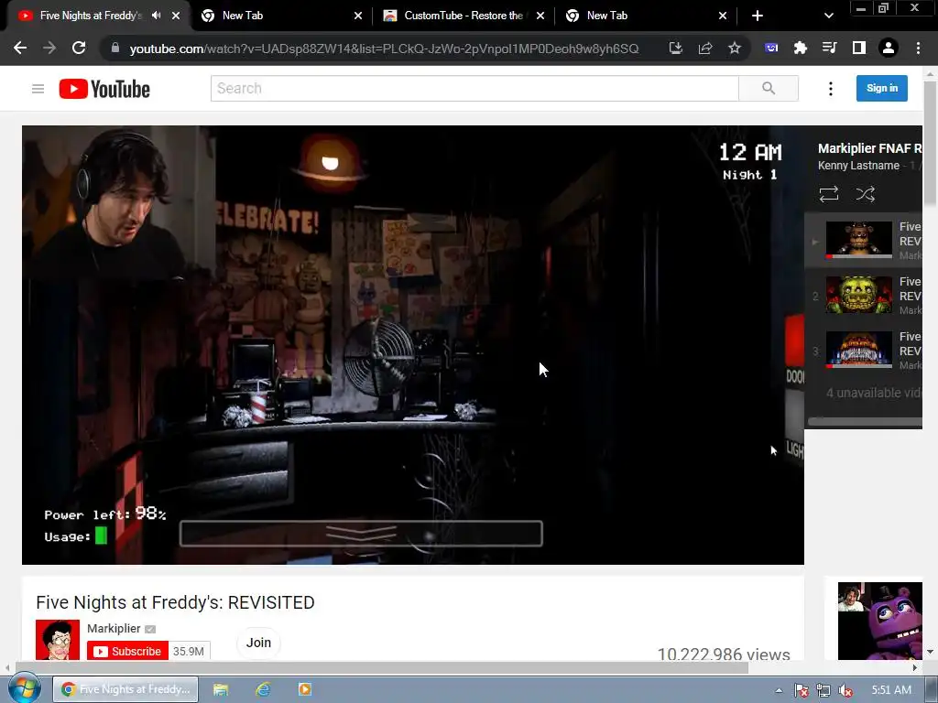Open Windows Explorer from taskbar
The image size is (938, 703).
point(221,690)
